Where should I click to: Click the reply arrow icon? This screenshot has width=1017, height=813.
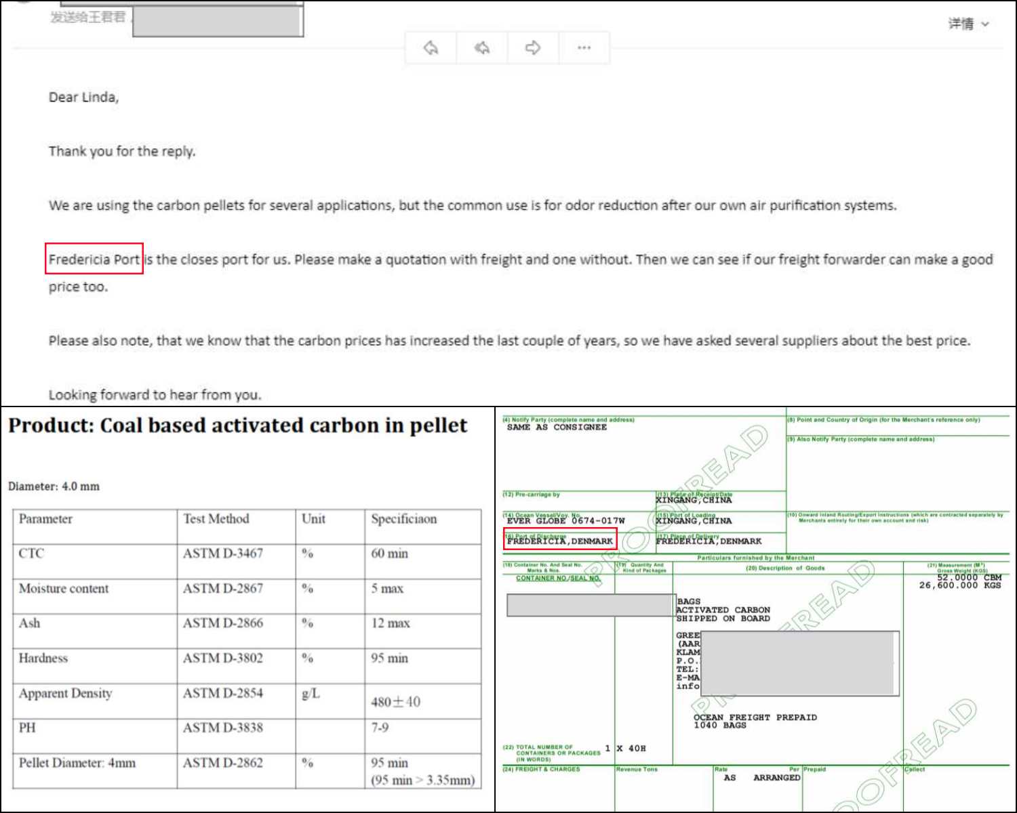[x=431, y=47]
